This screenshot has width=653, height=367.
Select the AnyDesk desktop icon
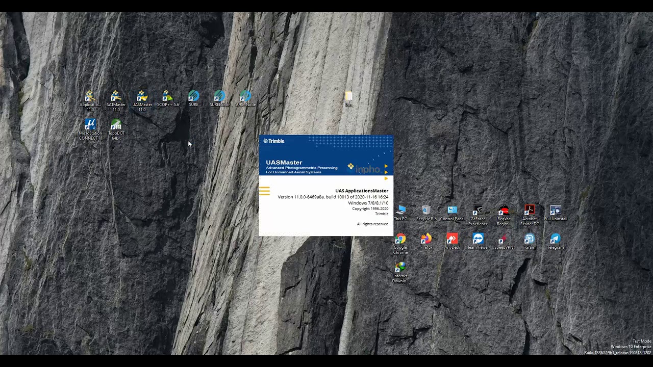453,242
